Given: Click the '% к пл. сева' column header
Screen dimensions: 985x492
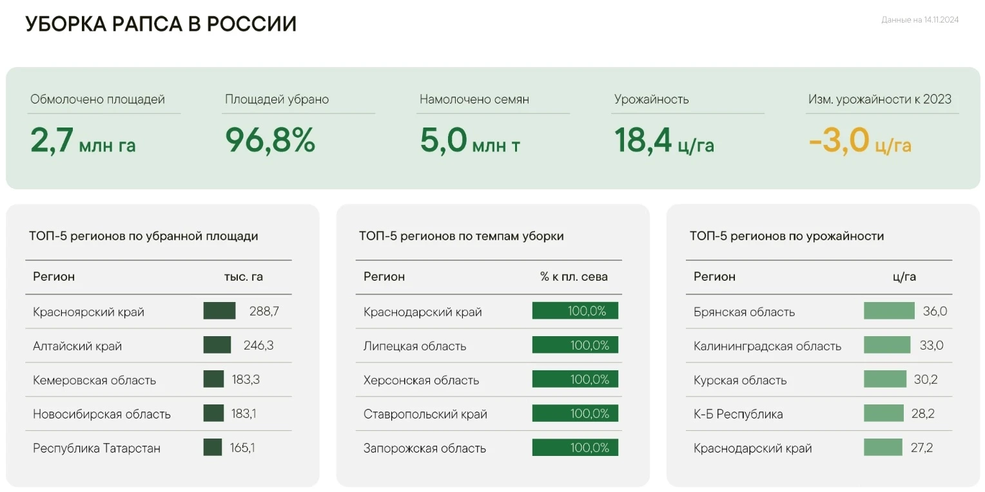Looking at the screenshot, I should click(574, 277).
